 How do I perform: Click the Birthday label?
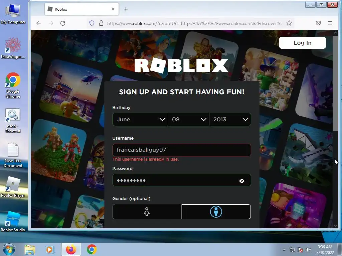(121, 108)
